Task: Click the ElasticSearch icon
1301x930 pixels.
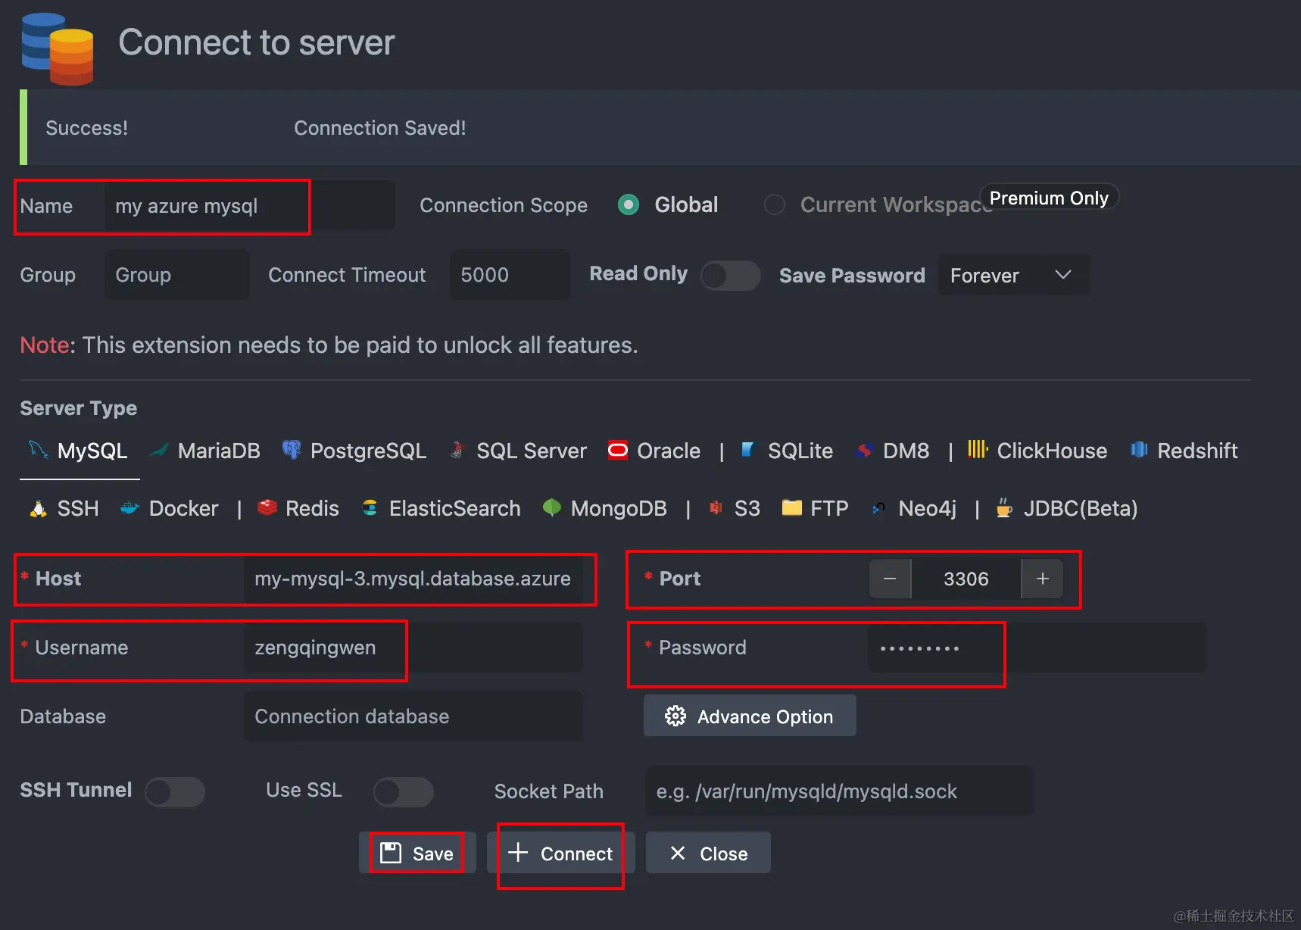Action: coord(370,508)
